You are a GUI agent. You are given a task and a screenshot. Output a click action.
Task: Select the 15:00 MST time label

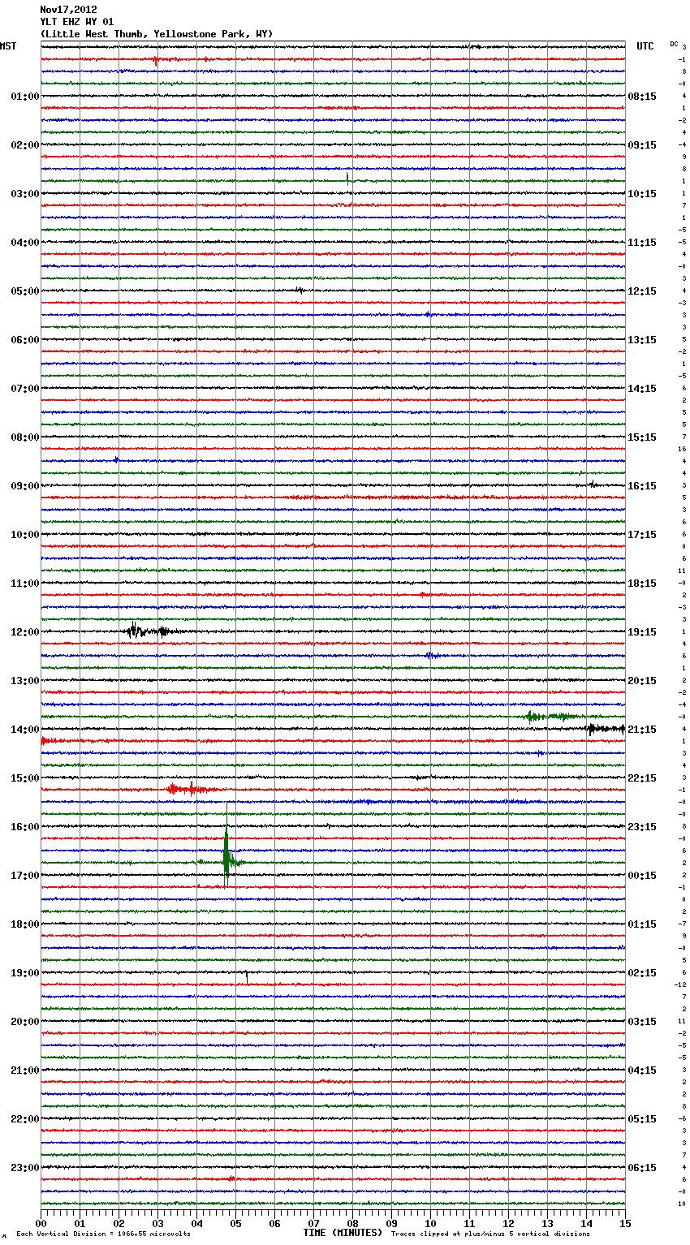coord(25,778)
